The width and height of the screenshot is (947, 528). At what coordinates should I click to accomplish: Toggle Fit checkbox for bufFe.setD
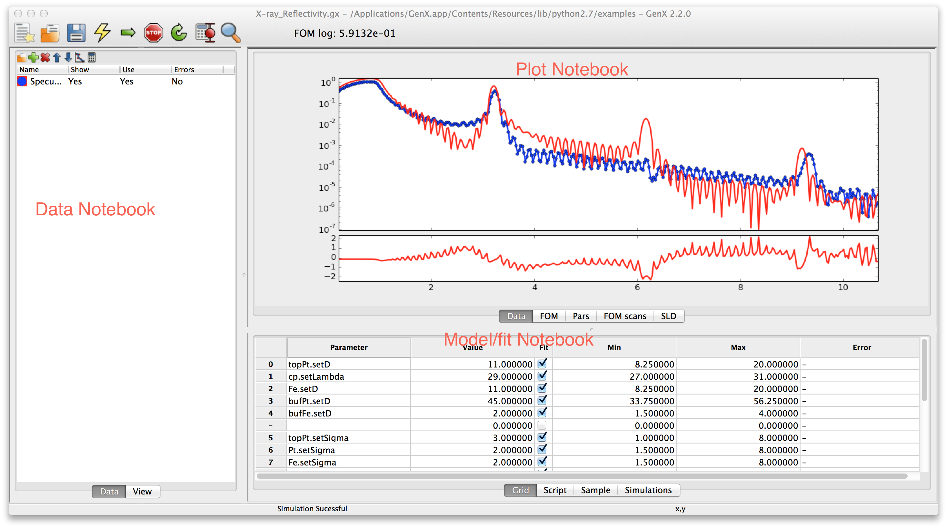coord(542,413)
